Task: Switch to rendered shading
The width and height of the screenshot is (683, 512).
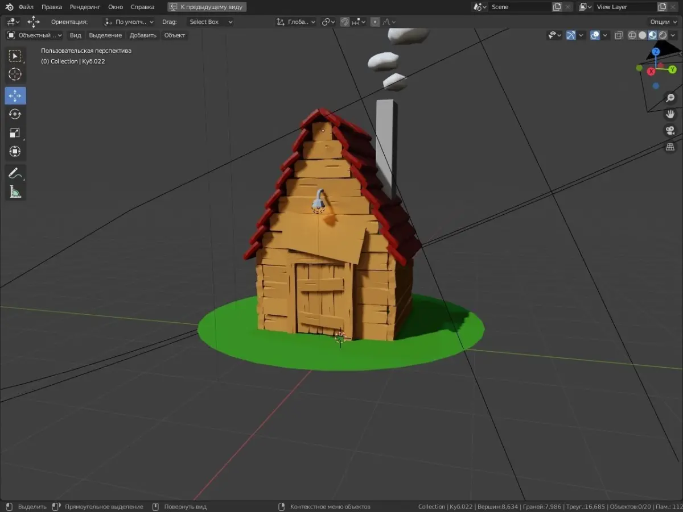Action: click(663, 35)
